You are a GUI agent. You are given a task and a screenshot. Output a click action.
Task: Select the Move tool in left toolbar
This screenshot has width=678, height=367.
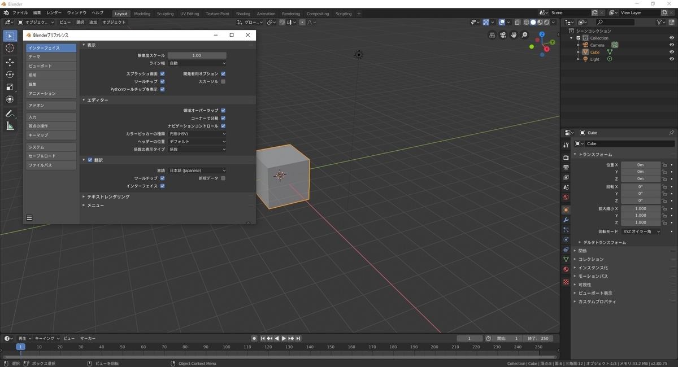(10, 62)
